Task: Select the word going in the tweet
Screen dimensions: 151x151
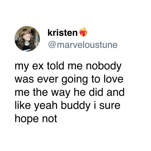Action: (x=75, y=80)
